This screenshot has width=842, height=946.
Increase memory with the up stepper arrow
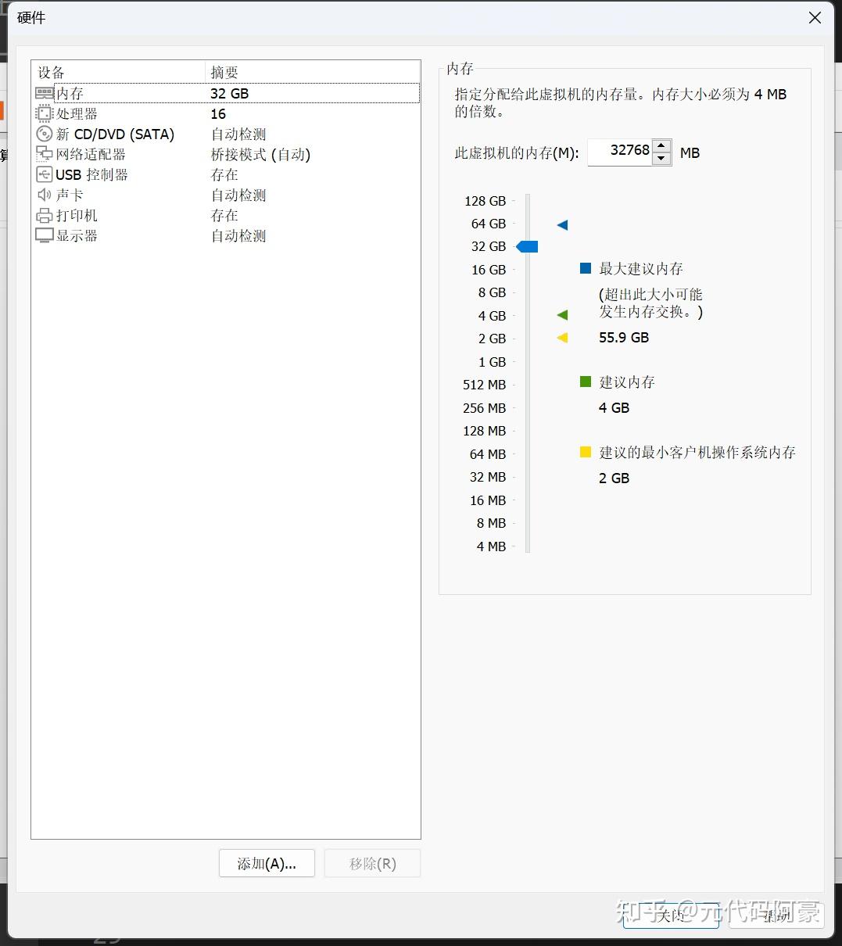coord(662,145)
